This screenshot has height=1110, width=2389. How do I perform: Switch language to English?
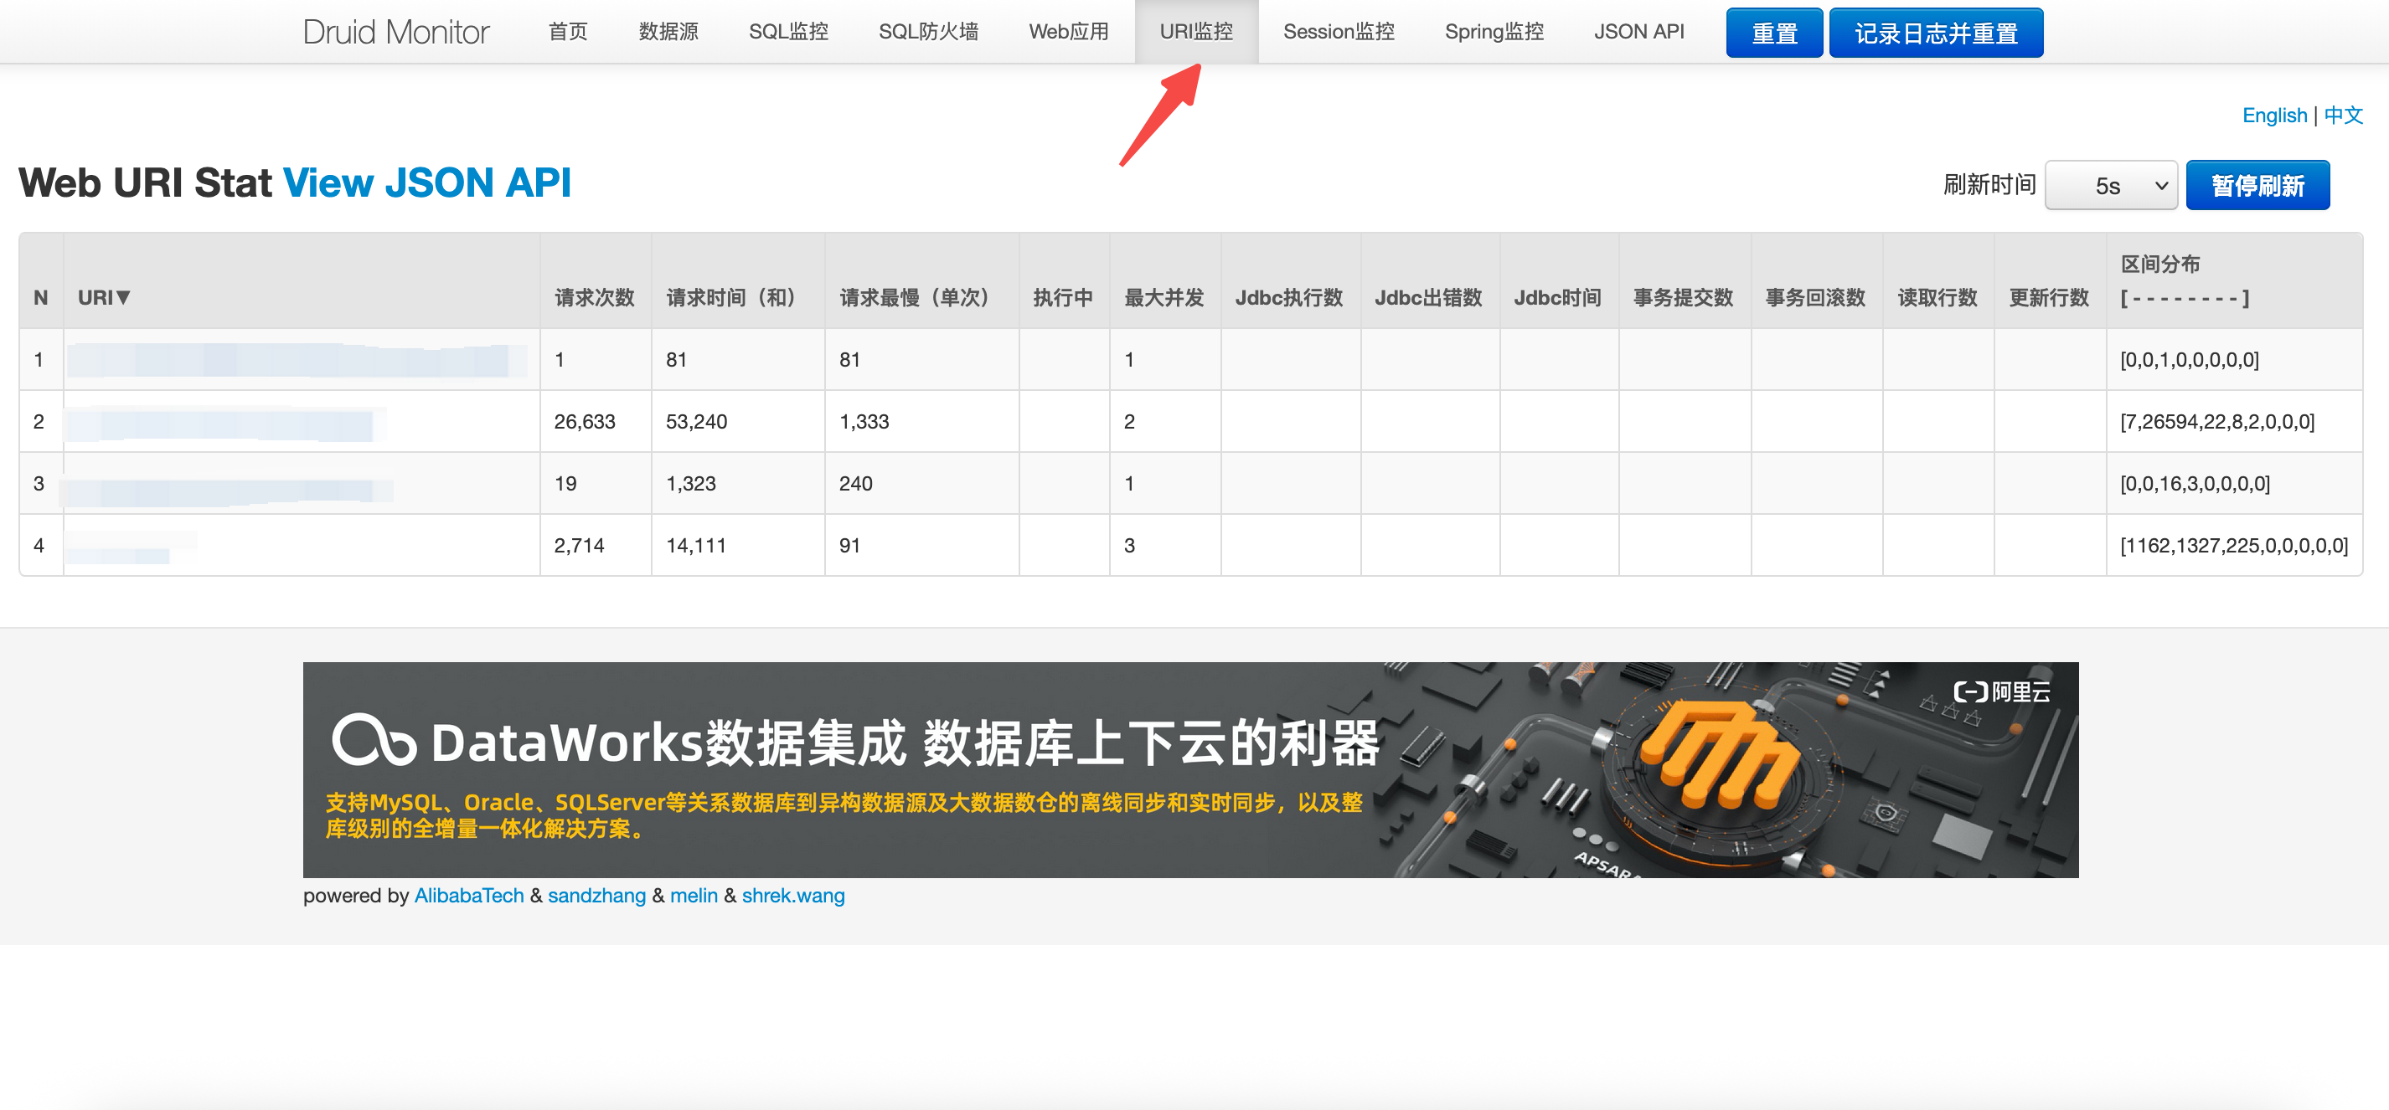2275,115
